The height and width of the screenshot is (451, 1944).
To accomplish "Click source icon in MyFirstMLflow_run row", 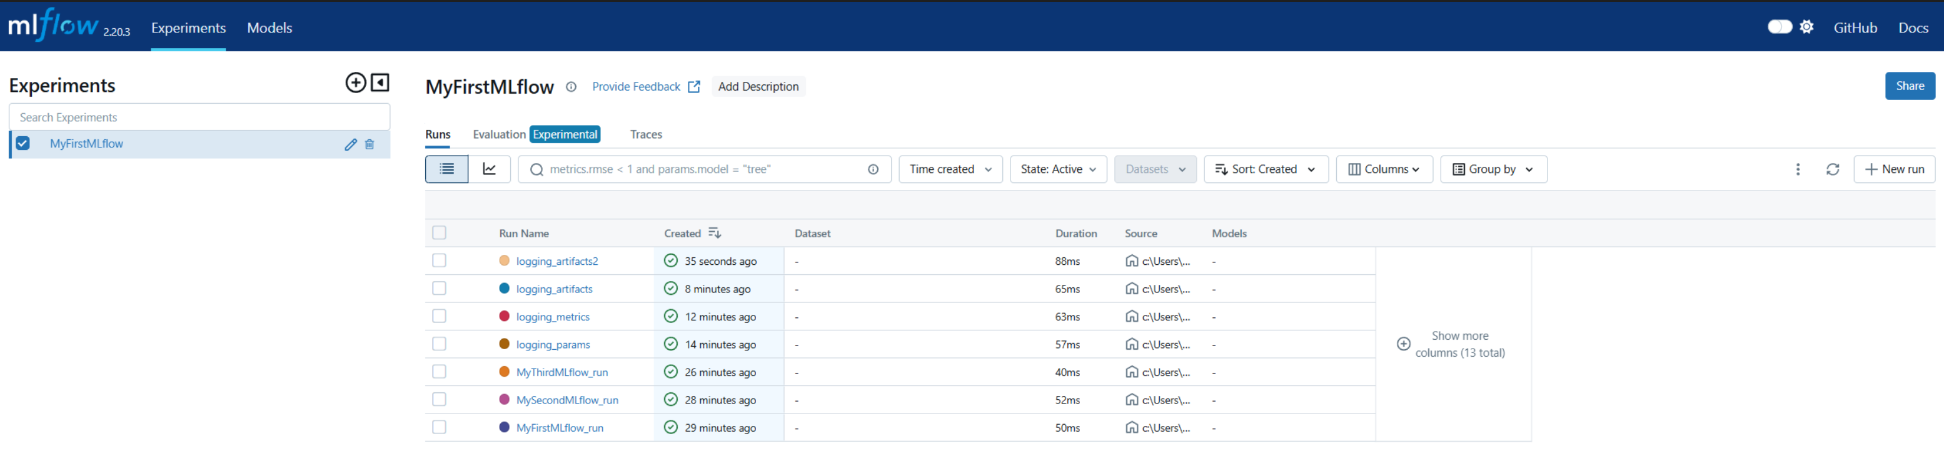I will click(1132, 428).
